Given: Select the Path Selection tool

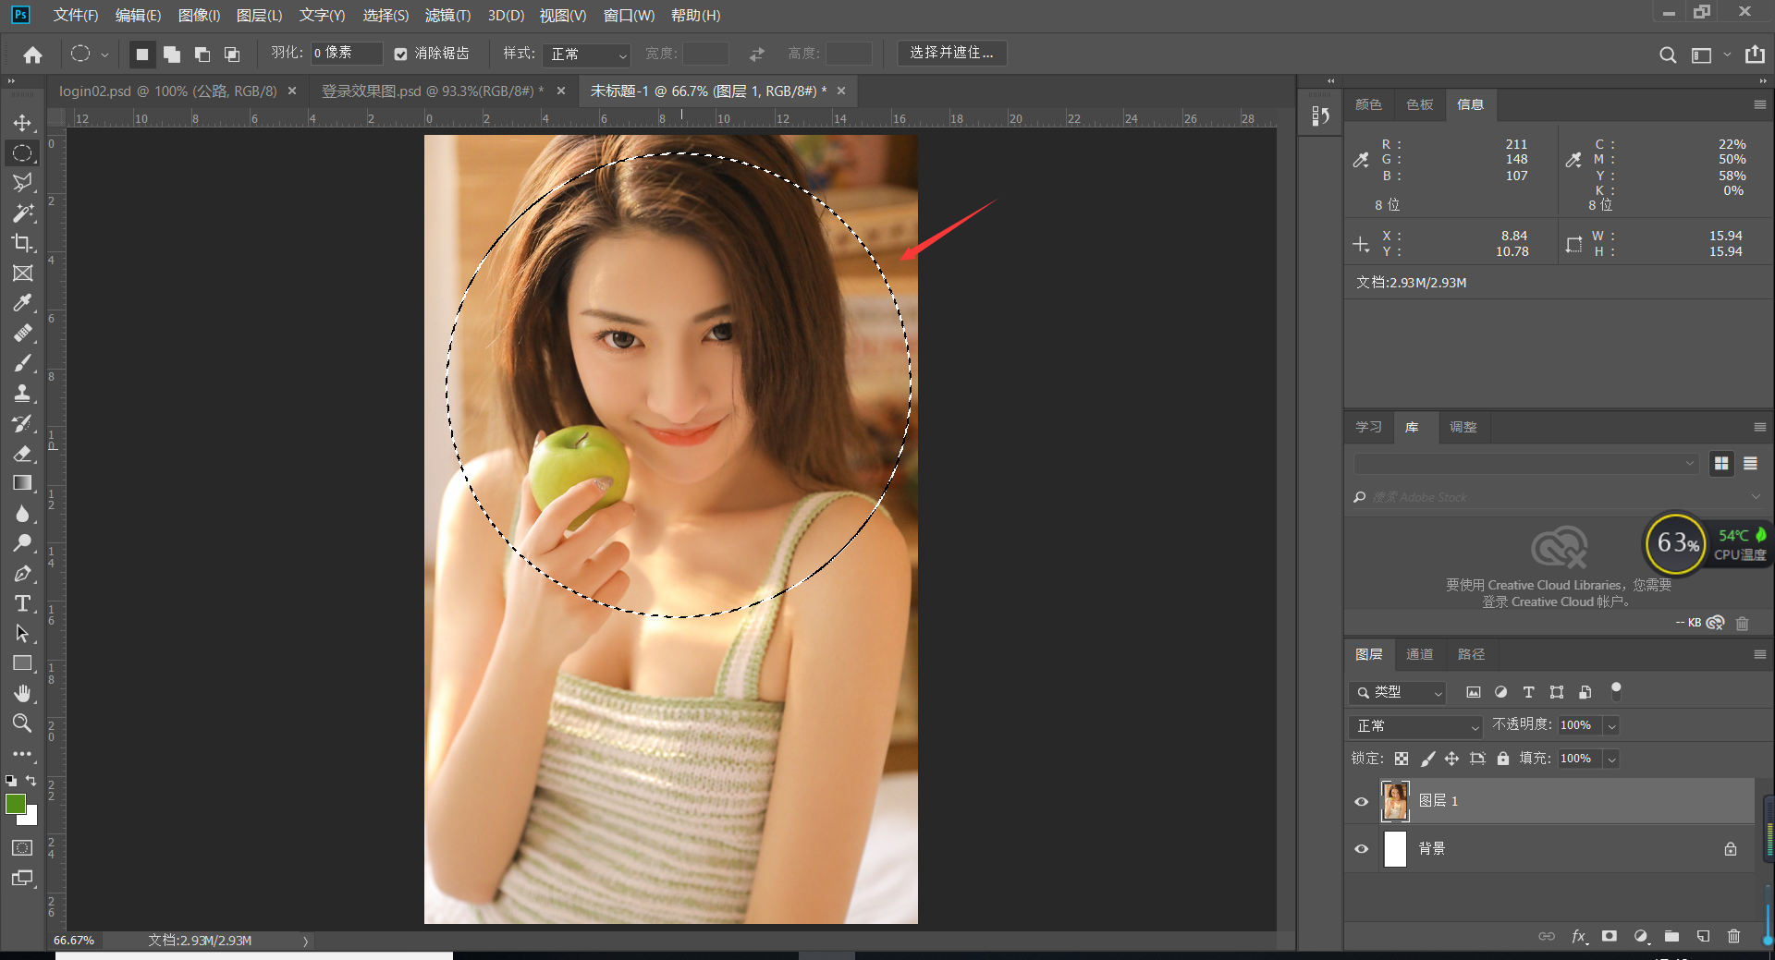Looking at the screenshot, I should [22, 634].
